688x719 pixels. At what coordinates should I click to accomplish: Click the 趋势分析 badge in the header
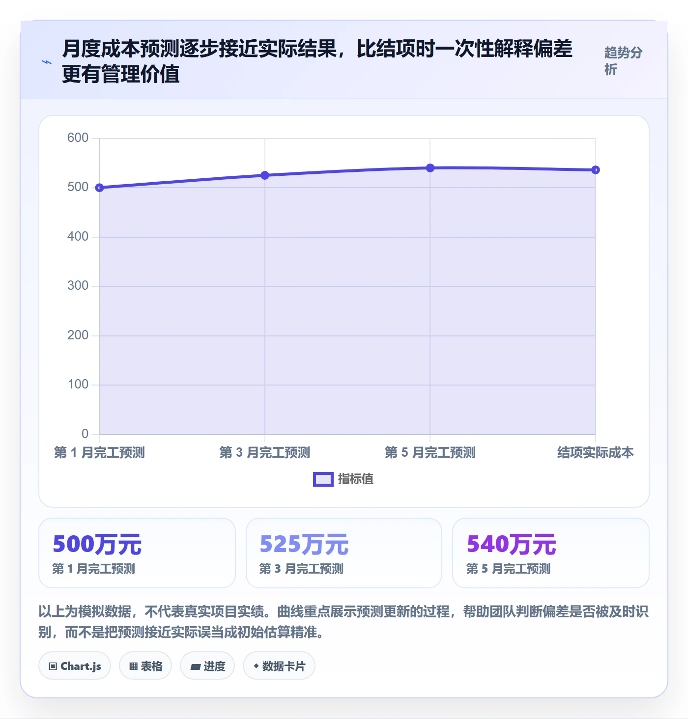click(623, 61)
